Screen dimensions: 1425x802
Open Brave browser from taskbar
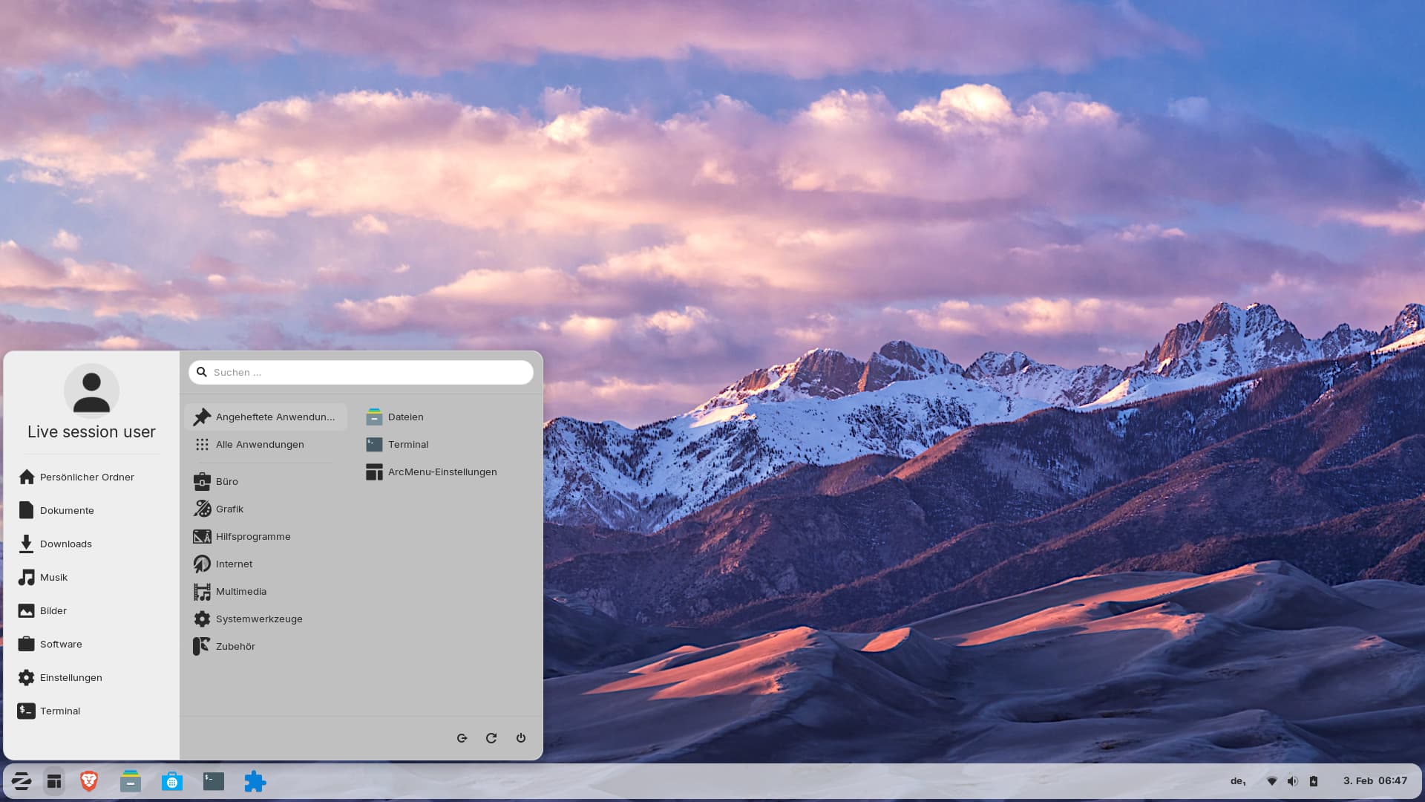pyautogui.click(x=89, y=781)
